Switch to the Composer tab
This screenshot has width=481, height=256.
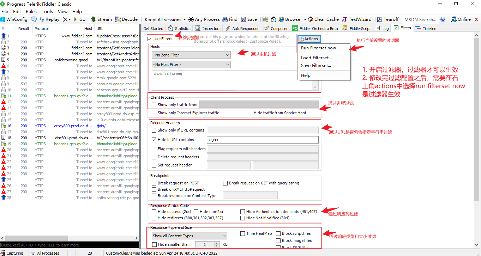pos(276,29)
